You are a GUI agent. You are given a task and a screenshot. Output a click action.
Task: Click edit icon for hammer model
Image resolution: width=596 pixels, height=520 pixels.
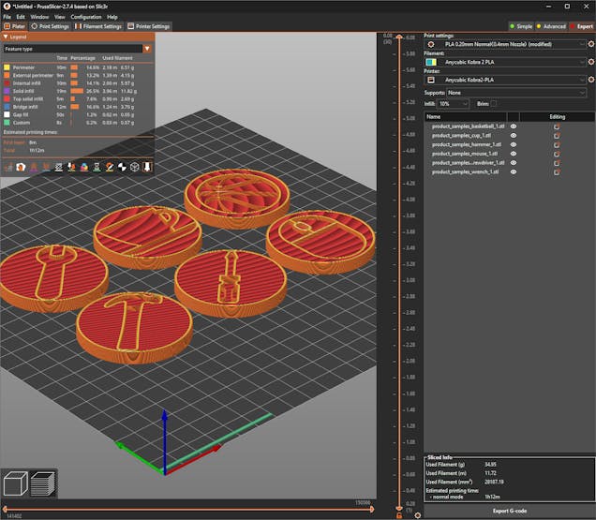[x=557, y=145]
